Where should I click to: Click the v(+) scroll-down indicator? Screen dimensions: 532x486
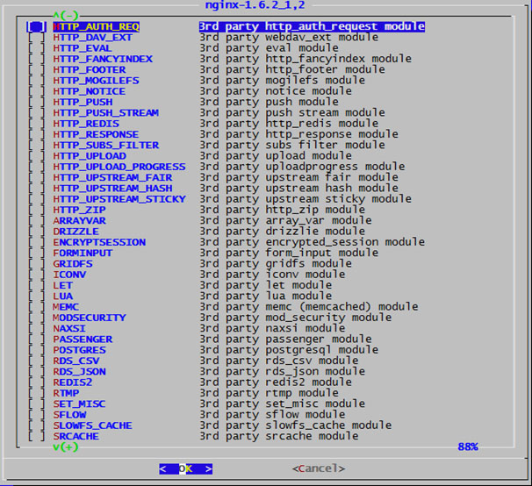66,447
